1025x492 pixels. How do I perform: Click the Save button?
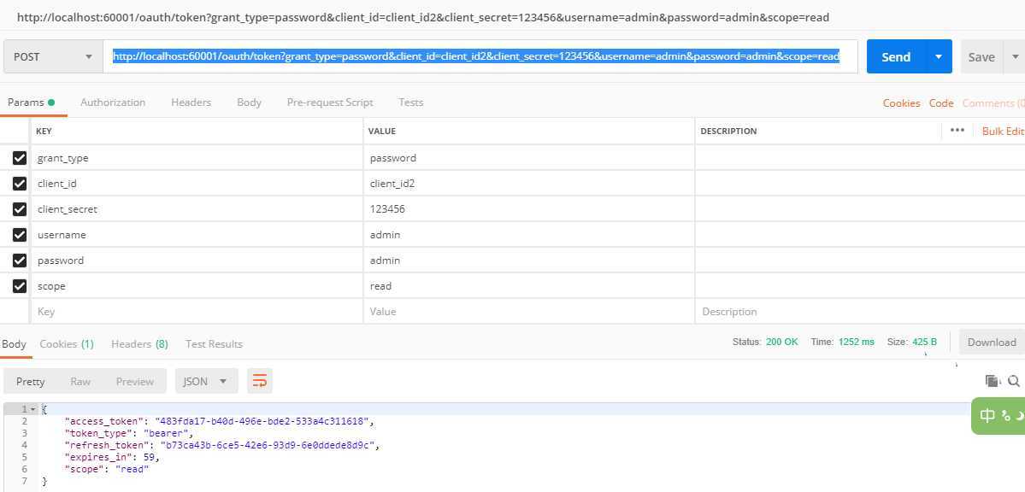pos(982,57)
